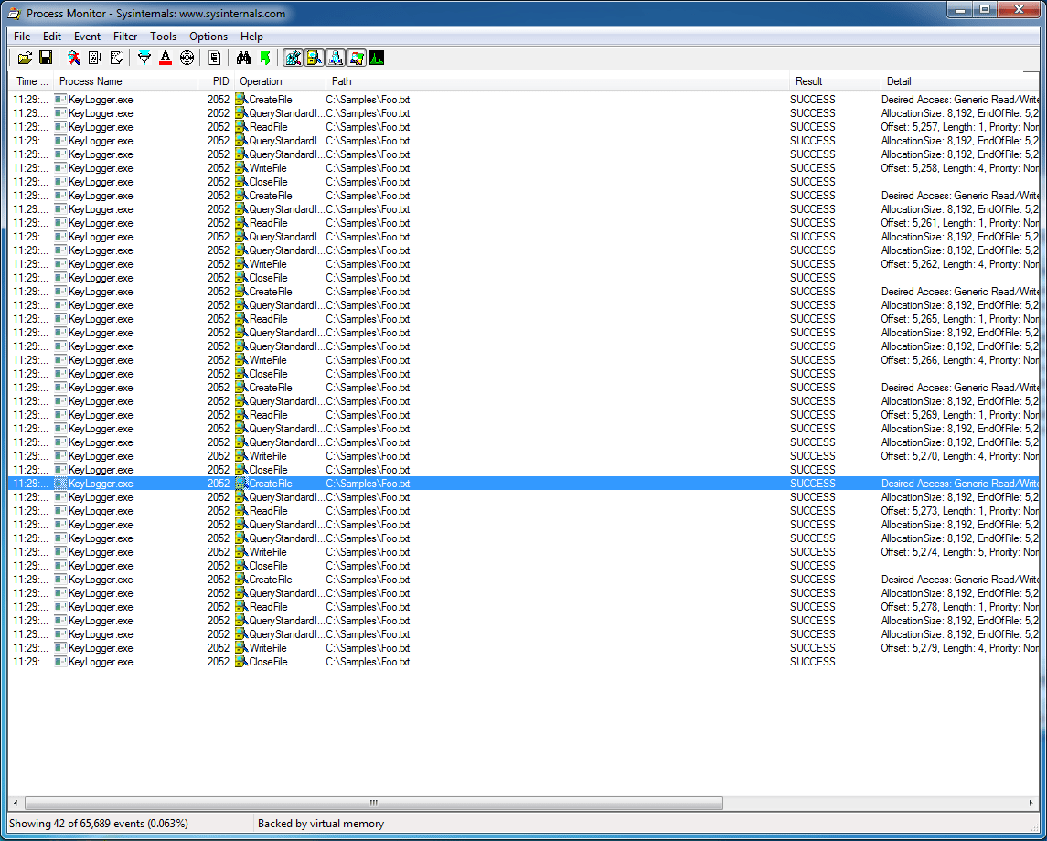Click status bar text 'Backed by virtual memory'
Viewport: 1047px width, 841px height.
click(x=321, y=823)
